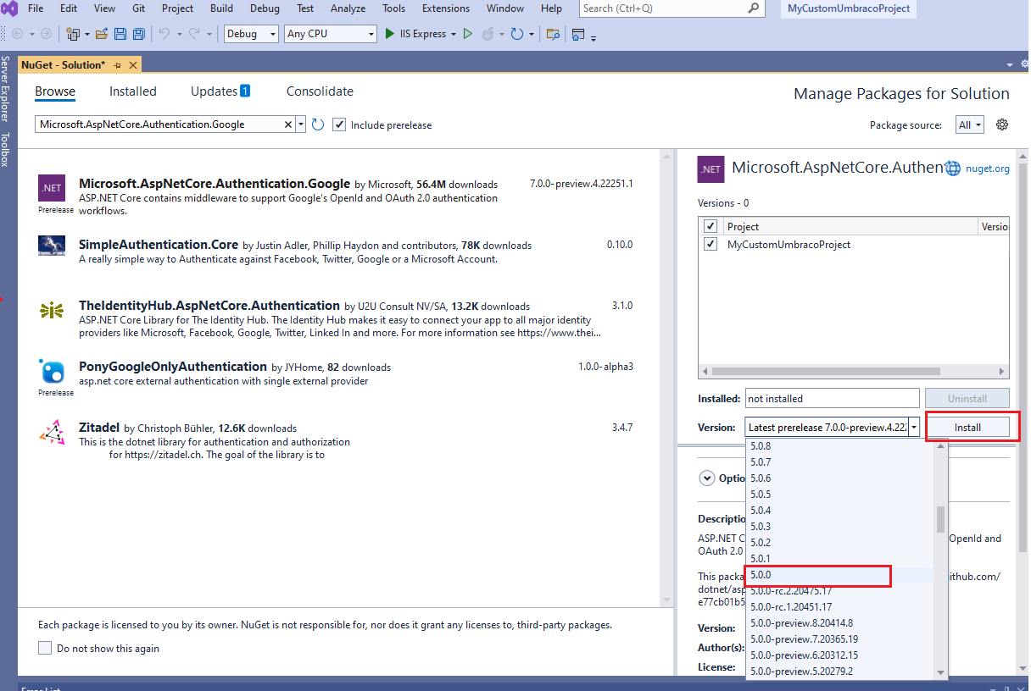Select version 5.0.0-rc.1.20451.17 in list
The width and height of the screenshot is (1031, 691).
pyautogui.click(x=839, y=606)
